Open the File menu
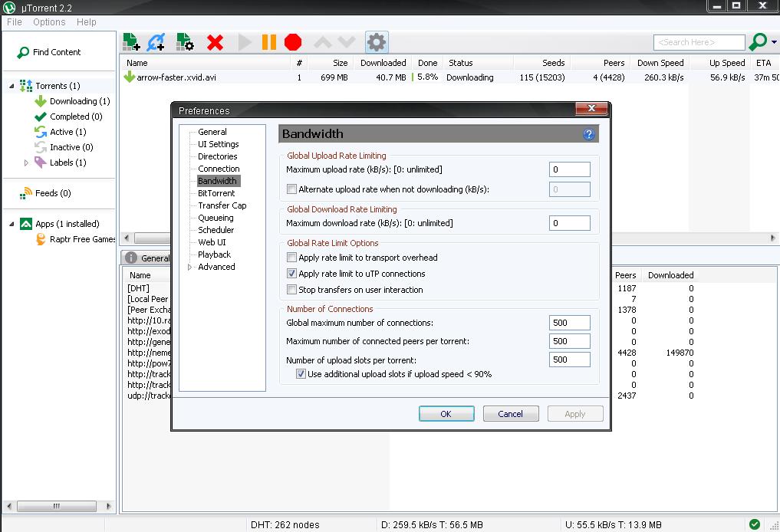 15,22
